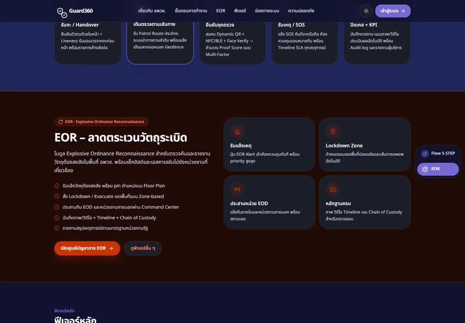Go to ขั้นตอนการทำงาน in the navbar
This screenshot has width=465, height=323.
pyautogui.click(x=191, y=11)
